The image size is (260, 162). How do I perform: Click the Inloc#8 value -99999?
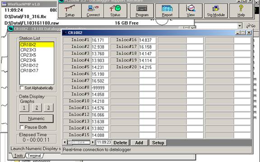point(100,88)
